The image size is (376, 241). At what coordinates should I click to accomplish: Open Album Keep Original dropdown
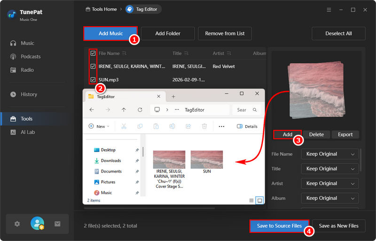tap(330, 198)
